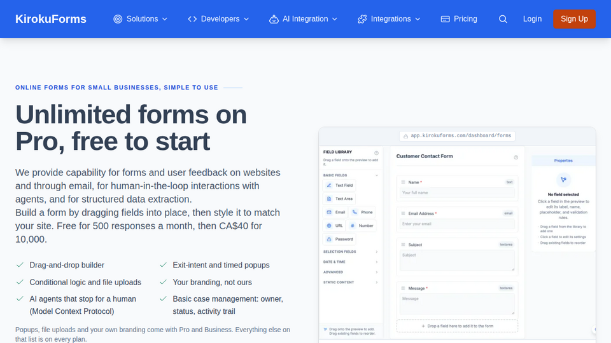611x343 pixels.
Task: Click the 'ONLINE FORMS FOR SMALL BUSINESSES' tagline
Action: [116, 88]
